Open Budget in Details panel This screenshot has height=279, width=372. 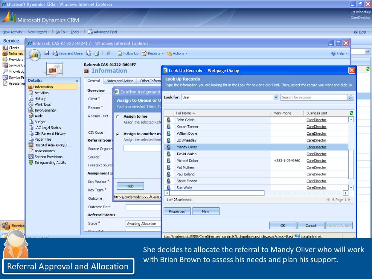pyautogui.click(x=40, y=122)
